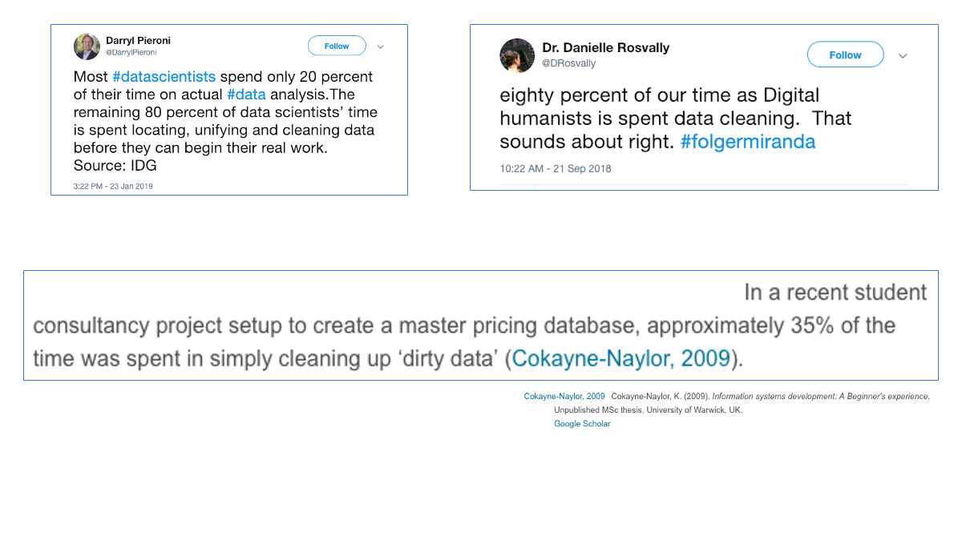Open the @DarrylPieroni handle

(131, 53)
